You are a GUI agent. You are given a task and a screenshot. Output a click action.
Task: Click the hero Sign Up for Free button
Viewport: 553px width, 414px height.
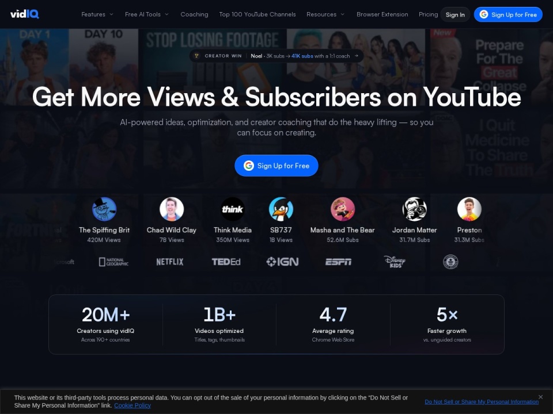(x=276, y=166)
